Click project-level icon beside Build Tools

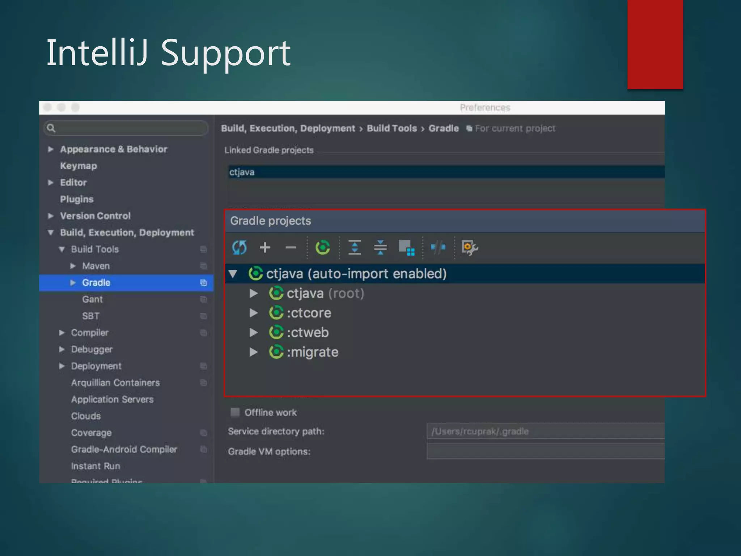click(203, 249)
